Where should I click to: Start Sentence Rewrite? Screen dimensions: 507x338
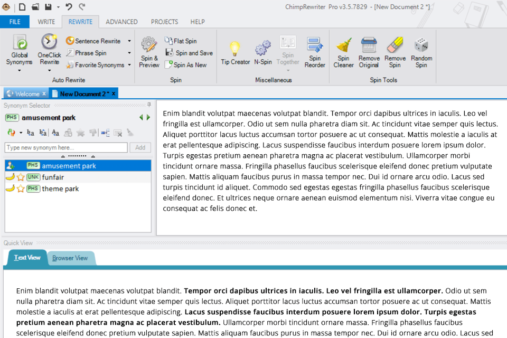click(x=93, y=41)
